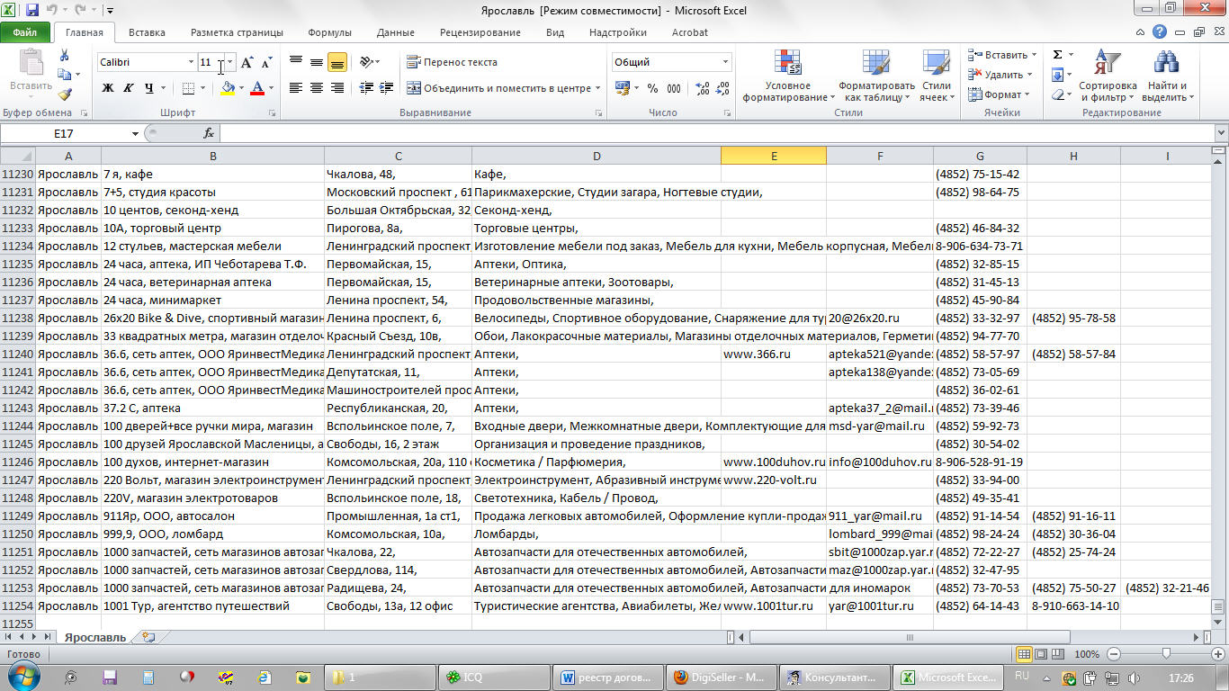1229x691 pixels.
Task: Click the Save icon in quick access toolbar
Action: coord(32,10)
